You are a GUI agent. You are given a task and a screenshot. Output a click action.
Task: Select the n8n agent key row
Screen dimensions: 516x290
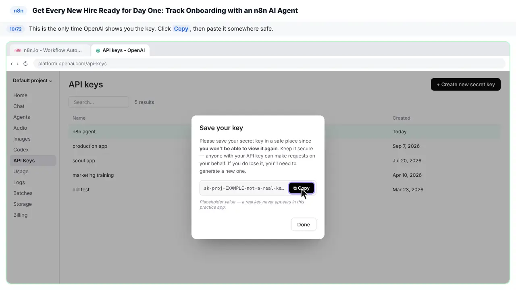click(285, 132)
